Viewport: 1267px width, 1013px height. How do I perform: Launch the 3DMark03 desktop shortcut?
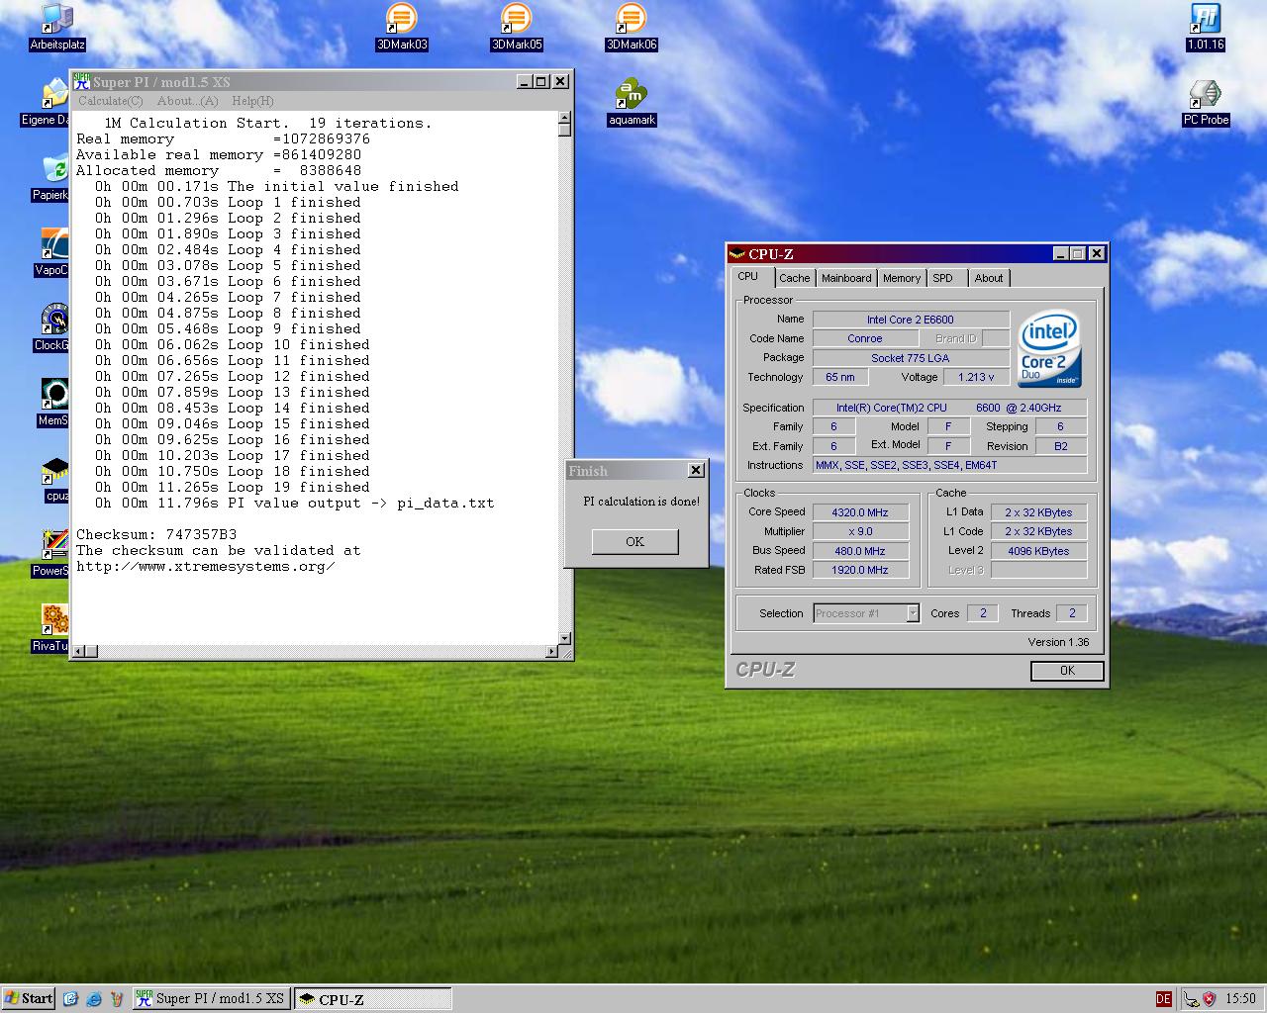[x=402, y=27]
